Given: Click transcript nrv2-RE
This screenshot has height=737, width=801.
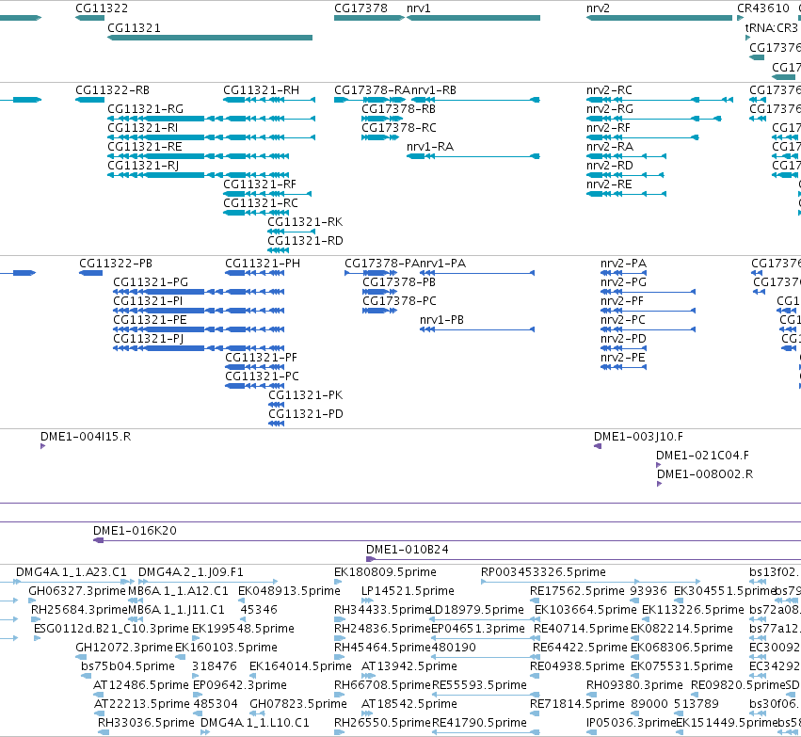Looking at the screenshot, I should point(626,194).
